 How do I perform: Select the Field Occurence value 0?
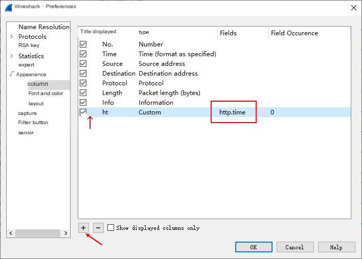tap(272, 112)
